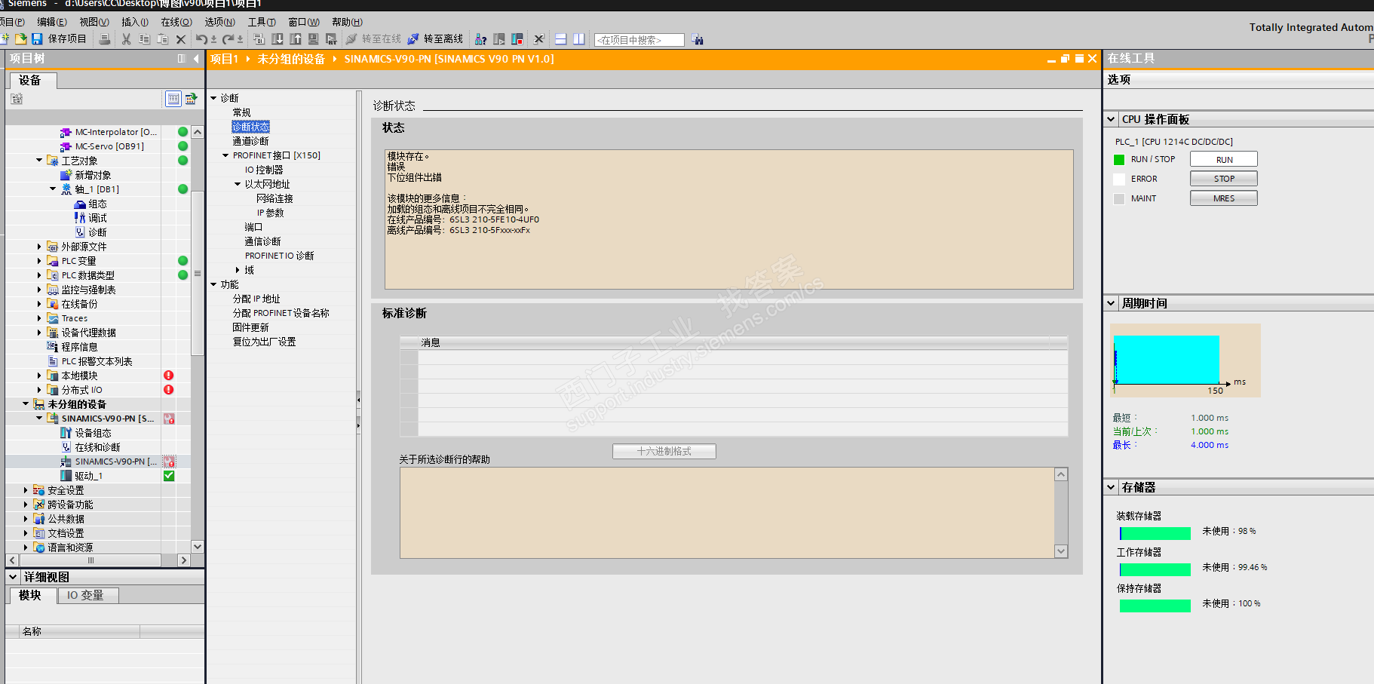Collapse the 周期时间 panel
This screenshot has width=1374, height=684.
(x=1112, y=303)
